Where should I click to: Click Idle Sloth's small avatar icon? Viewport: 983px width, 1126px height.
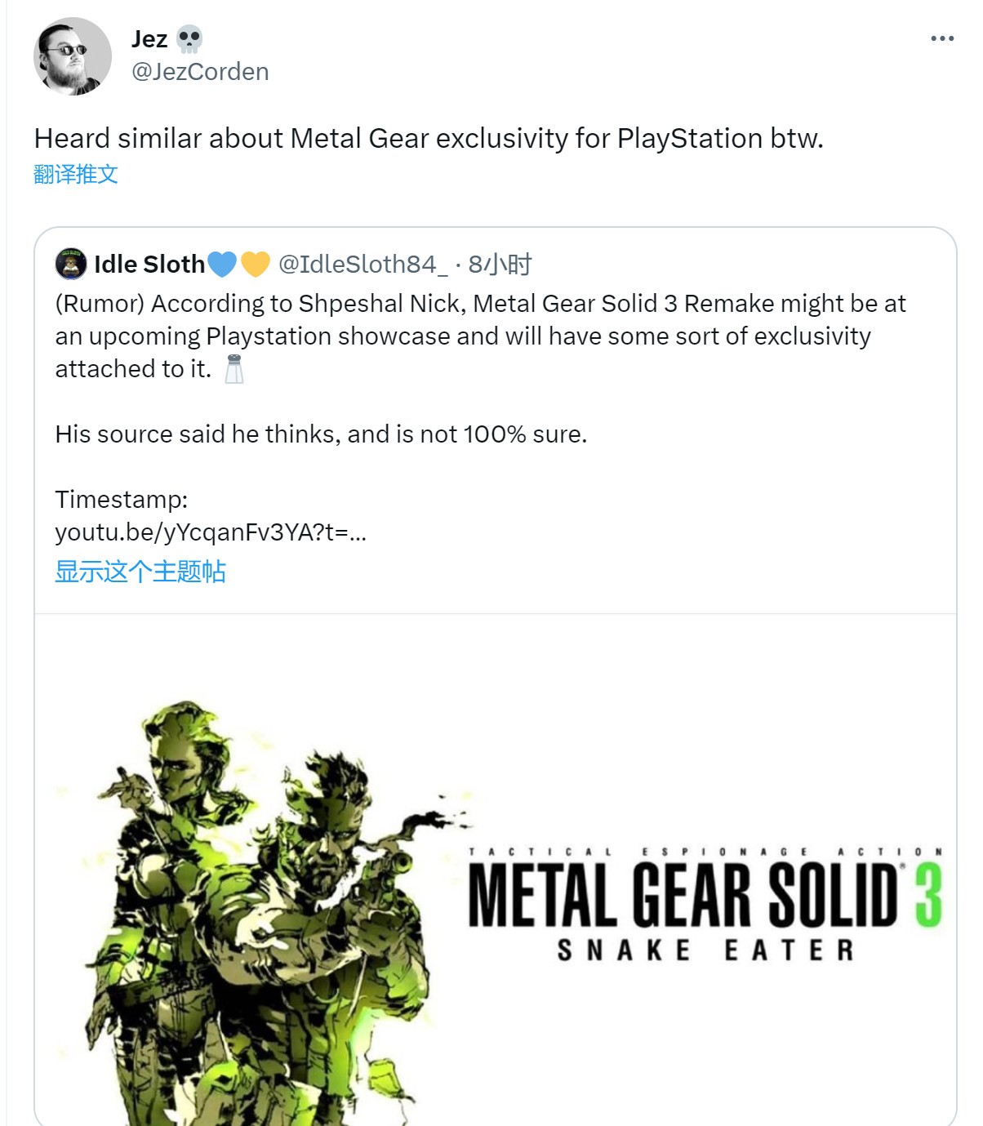(71, 264)
